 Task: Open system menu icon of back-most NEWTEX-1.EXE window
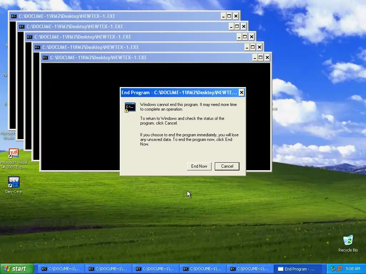point(14,16)
